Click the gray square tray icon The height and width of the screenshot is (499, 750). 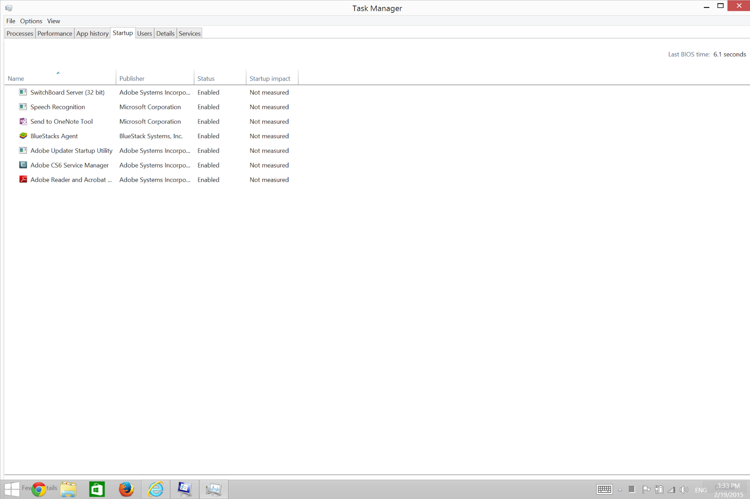click(x=632, y=489)
